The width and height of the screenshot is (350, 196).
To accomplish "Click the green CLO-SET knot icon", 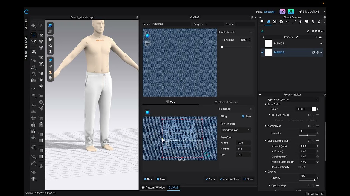I will 291,12.
